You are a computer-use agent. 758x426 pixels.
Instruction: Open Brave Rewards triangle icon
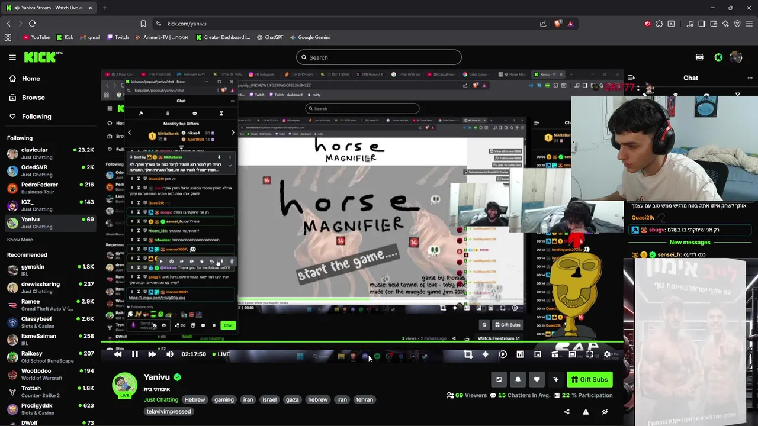click(570, 24)
